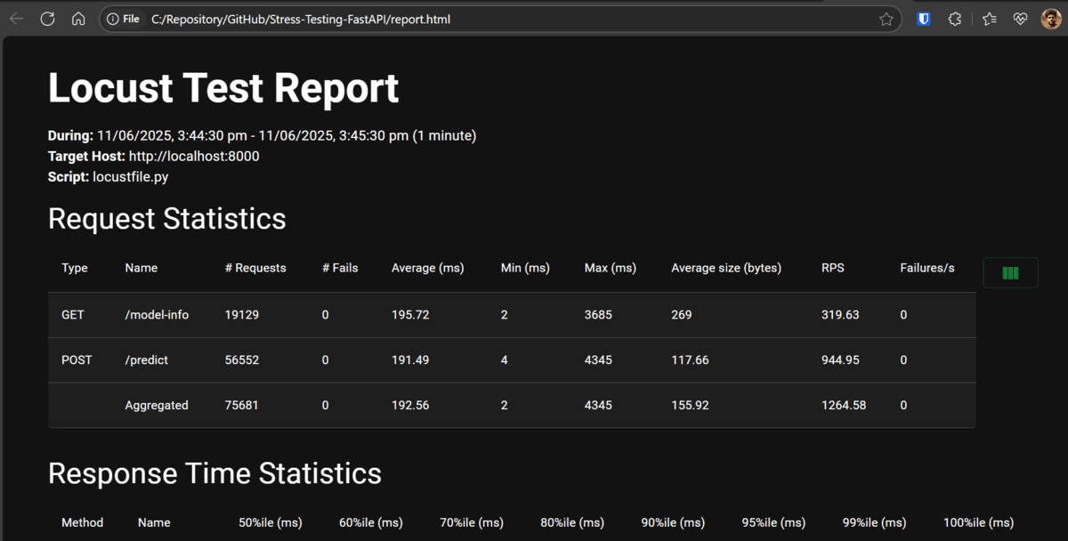This screenshot has width=1068, height=541.
Task: Click average value 191.49
Action: click(410, 360)
